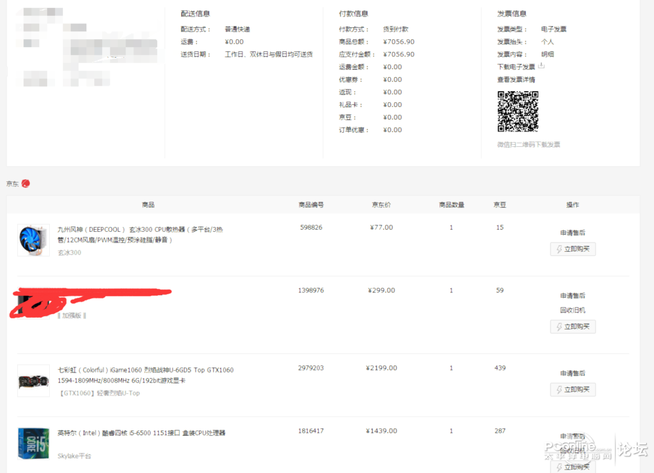Click the 应支付金额 amount ¥7056.90

(399, 54)
